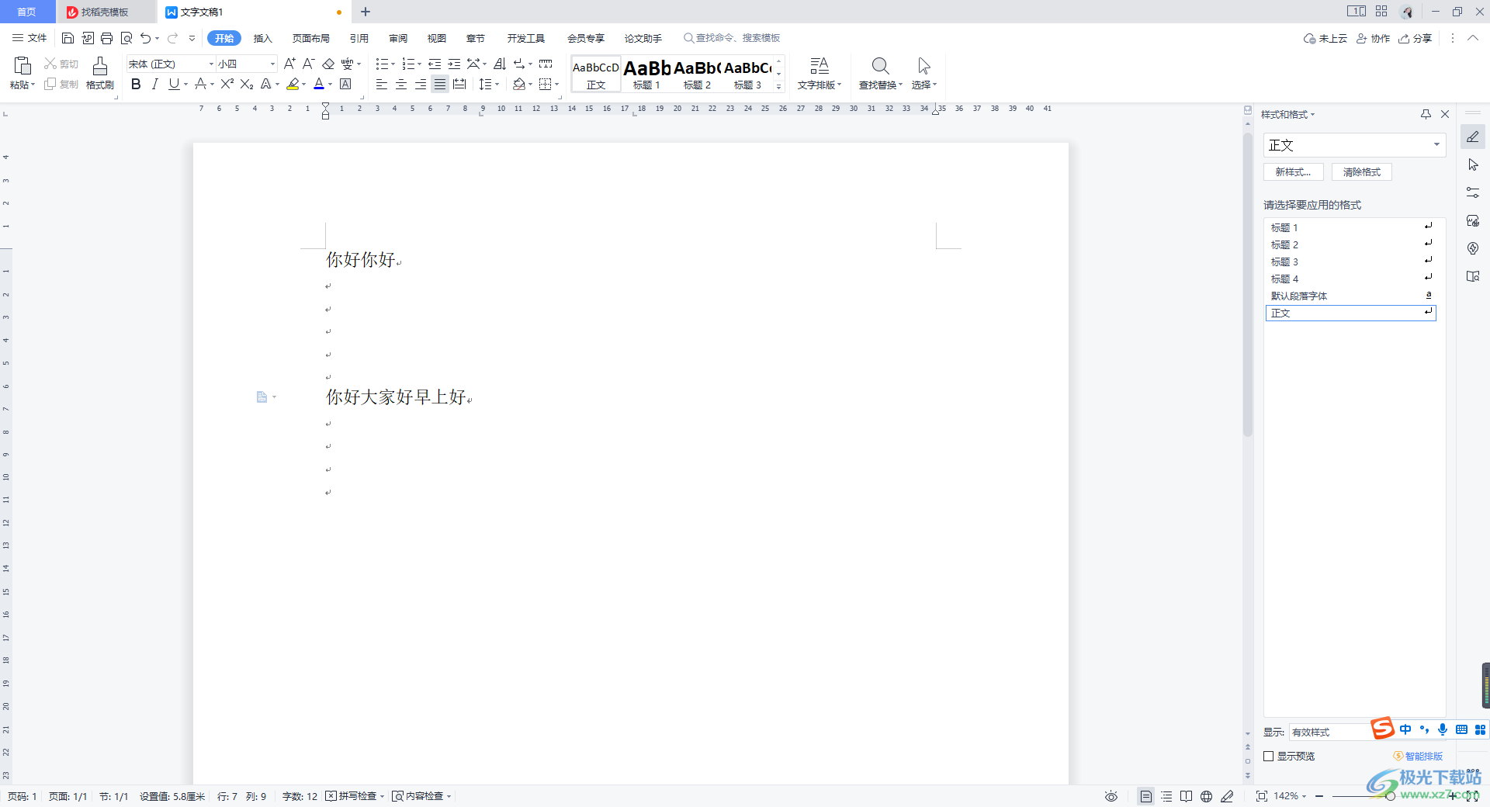Image resolution: width=1490 pixels, height=807 pixels.
Task: Switch to the 引用 ribbon tab
Action: point(359,38)
